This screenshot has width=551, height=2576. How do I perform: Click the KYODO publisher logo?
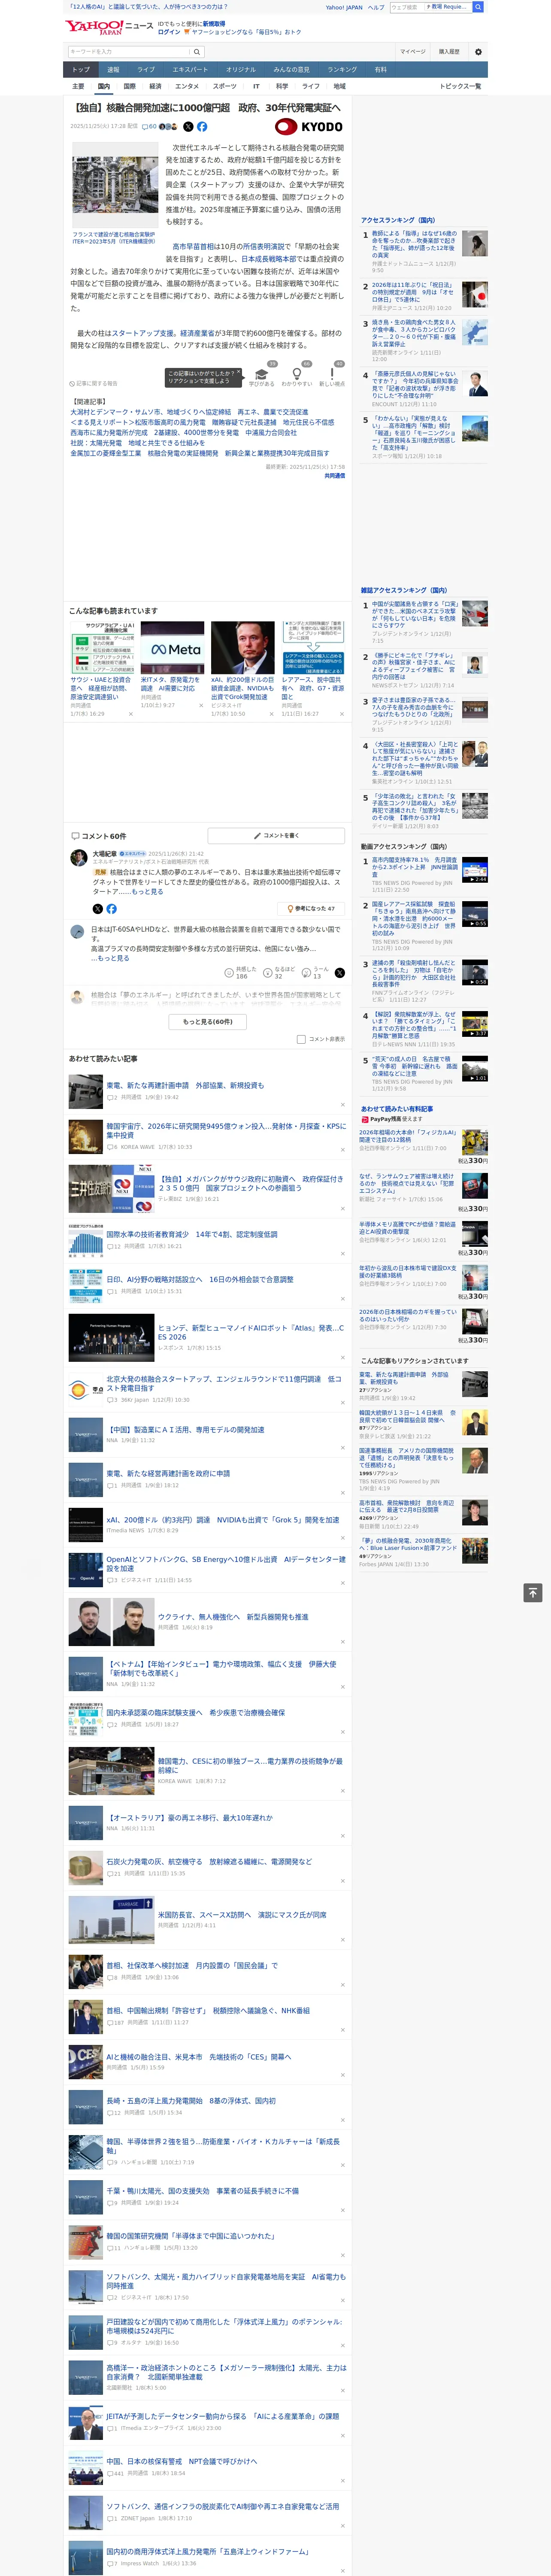pyautogui.click(x=309, y=127)
